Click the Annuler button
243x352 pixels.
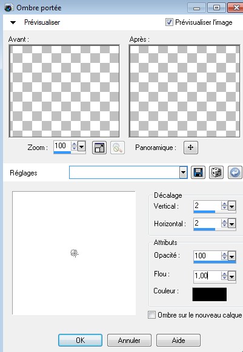coord(129,341)
